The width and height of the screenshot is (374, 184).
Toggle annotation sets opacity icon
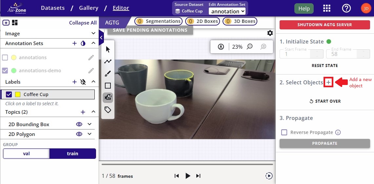tap(83, 43)
